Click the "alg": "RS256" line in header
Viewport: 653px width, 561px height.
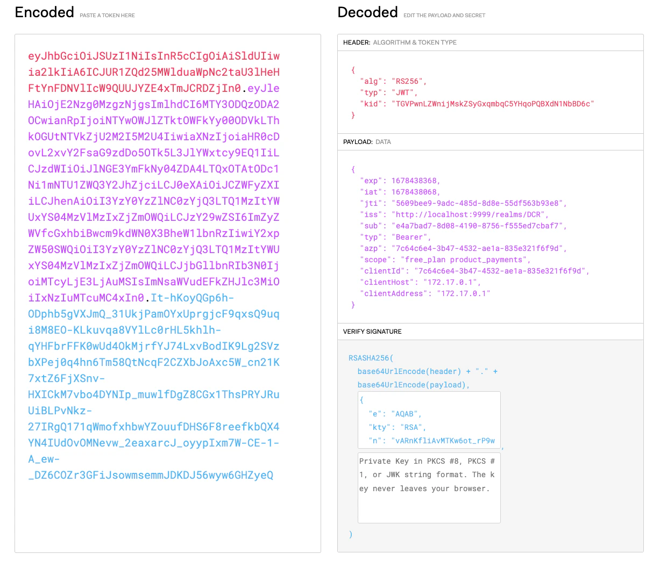(x=393, y=81)
